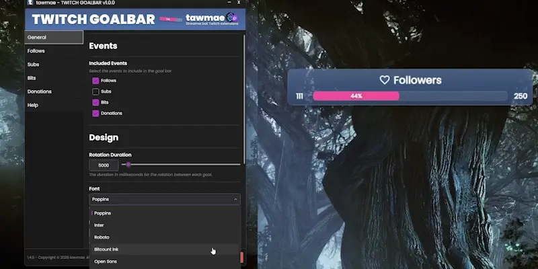The image size is (538, 269).
Task: Open the Help tab
Action: (54, 105)
